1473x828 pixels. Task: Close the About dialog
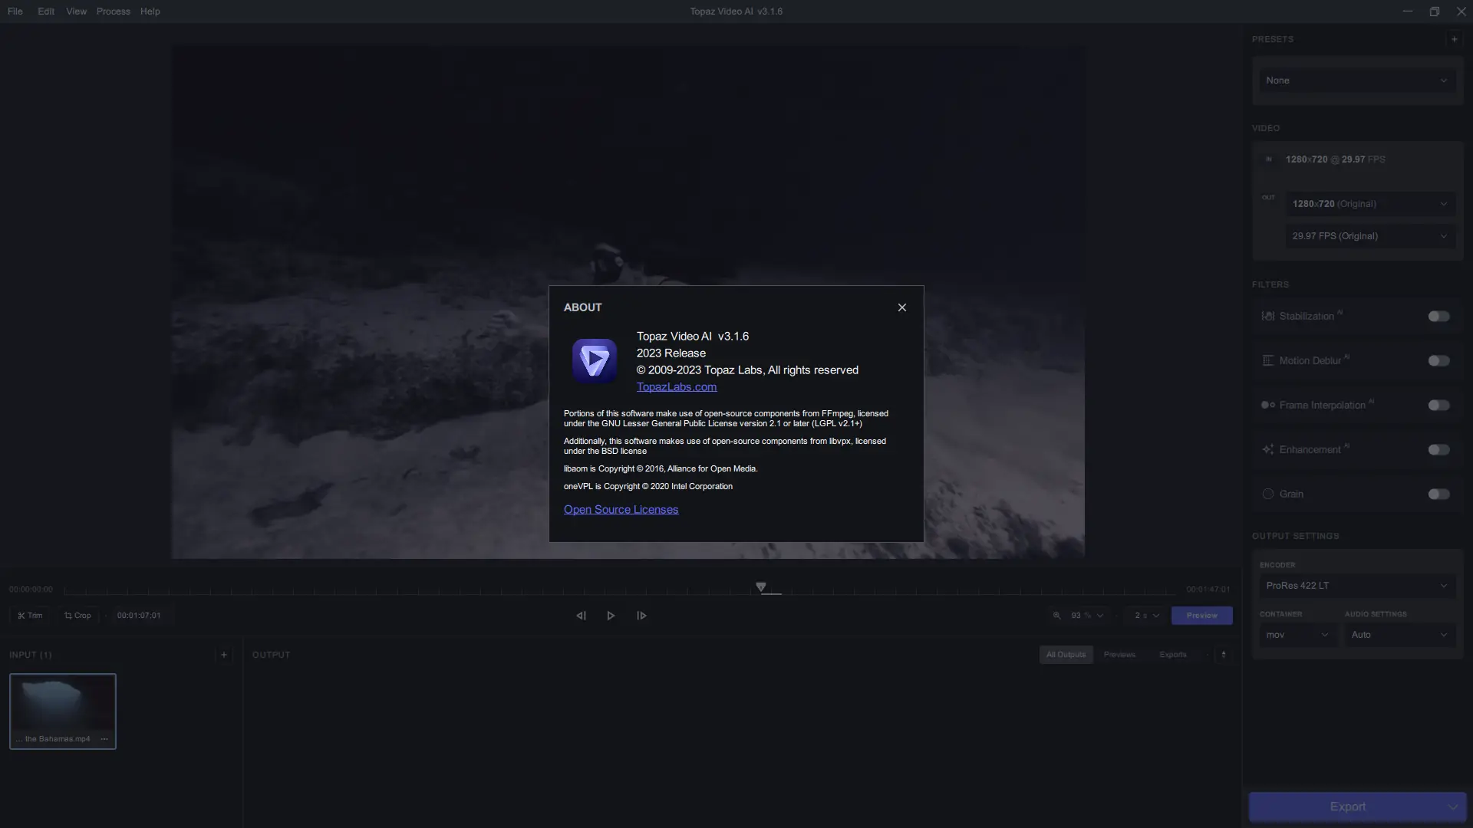tap(901, 307)
